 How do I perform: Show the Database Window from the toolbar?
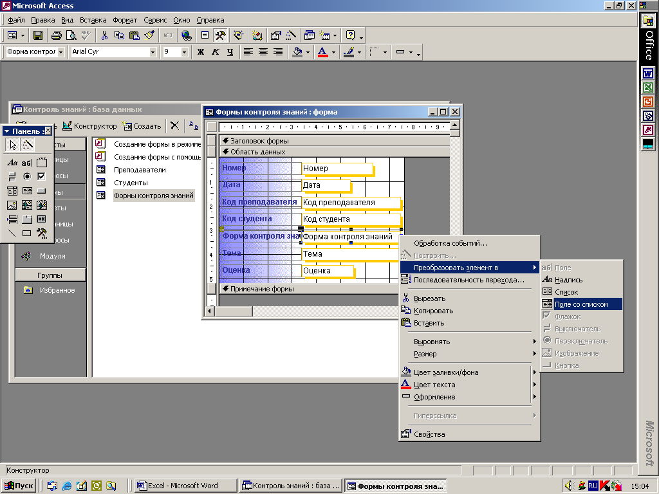(x=309, y=36)
